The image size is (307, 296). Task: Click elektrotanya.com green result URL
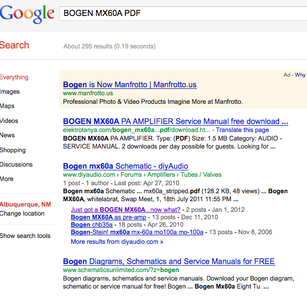[136, 130]
